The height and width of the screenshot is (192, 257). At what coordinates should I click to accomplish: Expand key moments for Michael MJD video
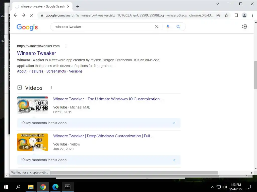[99, 123]
